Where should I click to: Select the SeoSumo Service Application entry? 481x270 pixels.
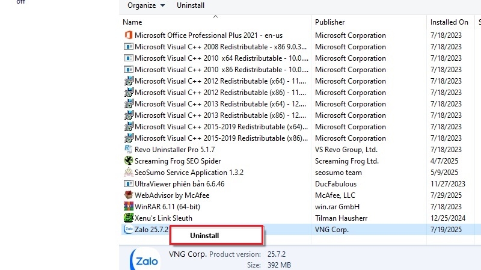pos(189,173)
